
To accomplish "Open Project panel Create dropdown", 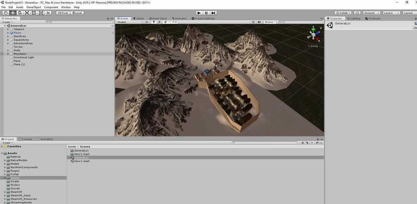I will 7,143.
